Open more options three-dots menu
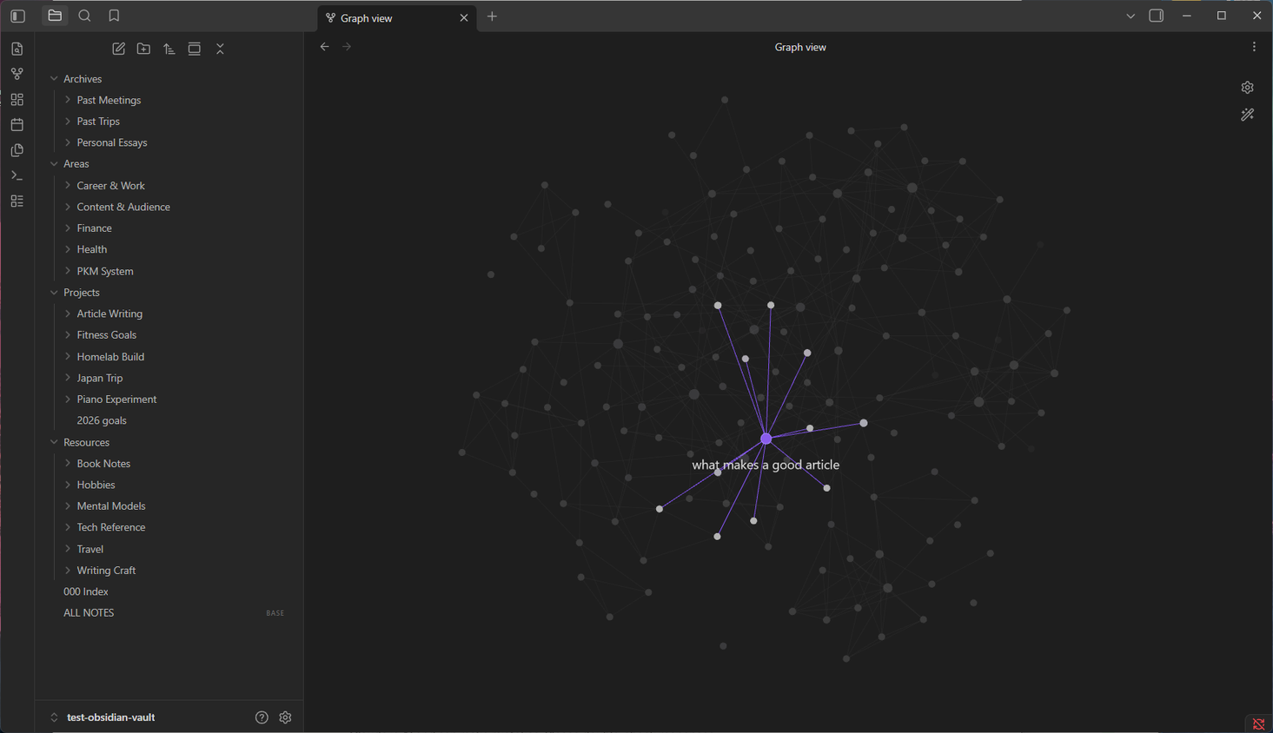 tap(1254, 47)
